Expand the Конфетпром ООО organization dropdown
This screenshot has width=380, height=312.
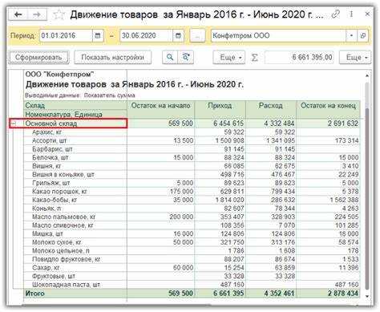tap(352, 35)
